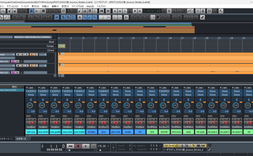Jump to start using top toolbar button

115,11
